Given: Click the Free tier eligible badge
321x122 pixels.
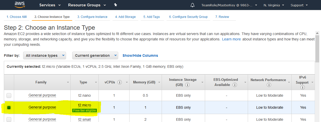Looking at the screenshot, I should point(85,110).
